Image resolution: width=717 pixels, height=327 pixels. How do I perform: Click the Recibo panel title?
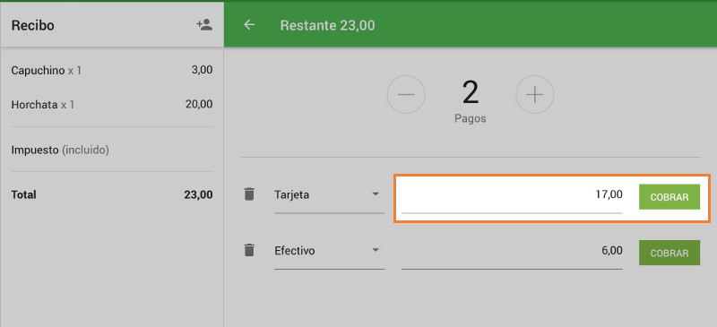[x=32, y=25]
